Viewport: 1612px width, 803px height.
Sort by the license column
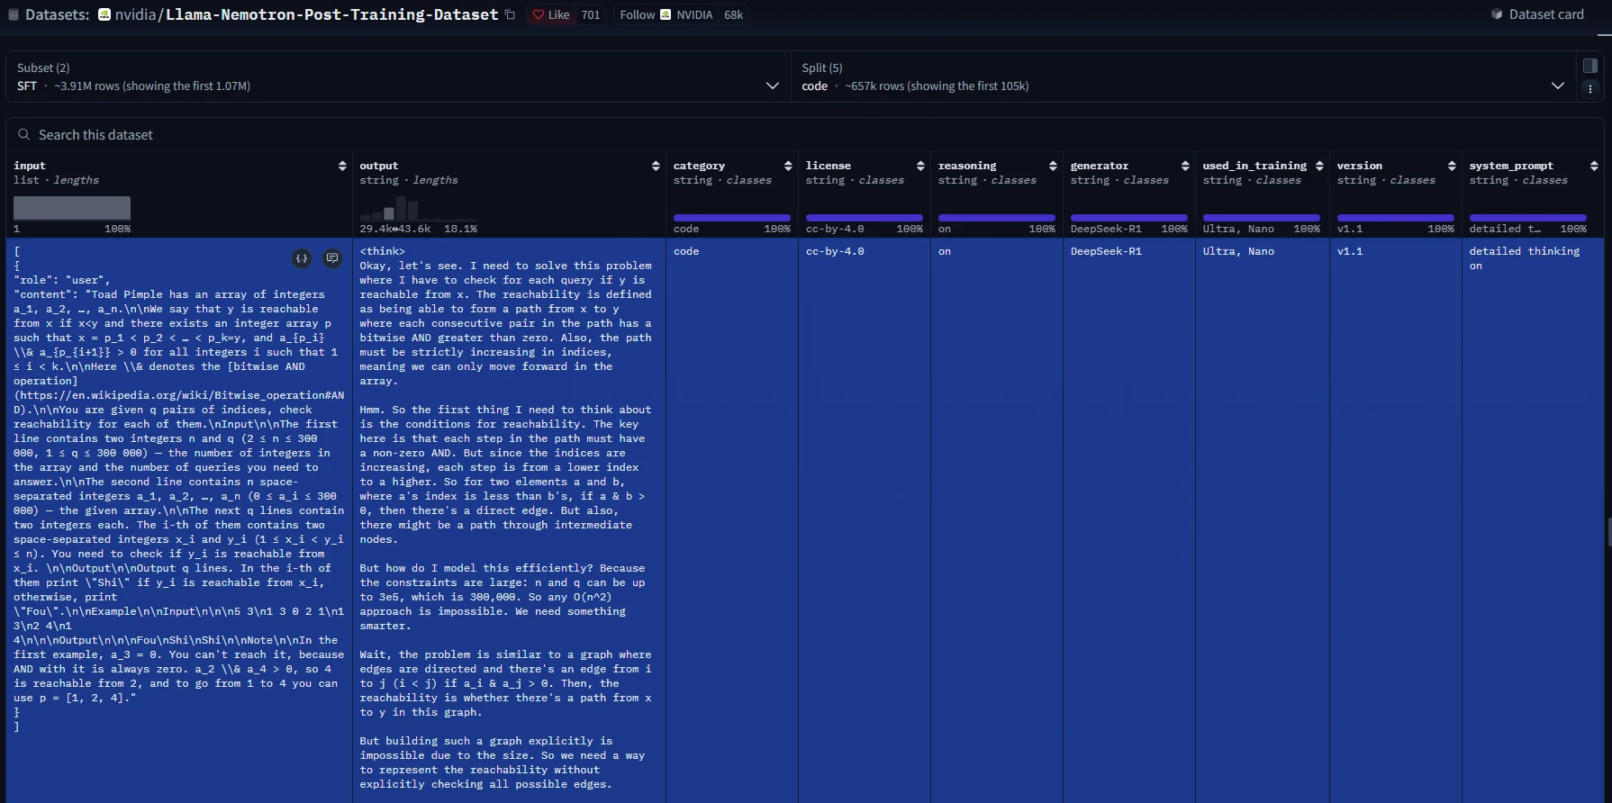[920, 167]
